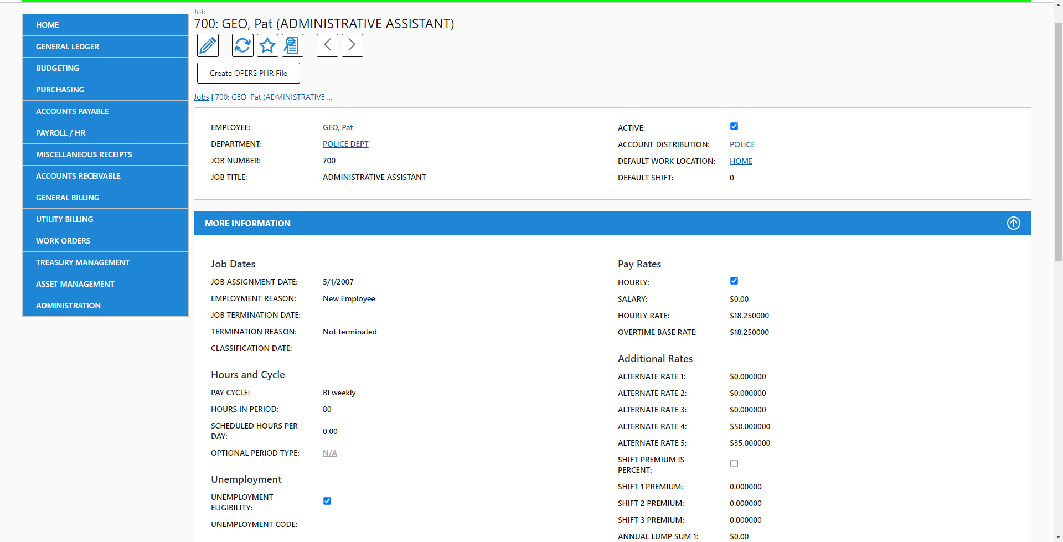Click Create OPERS PHR File button
This screenshot has width=1063, height=542.
coord(249,73)
